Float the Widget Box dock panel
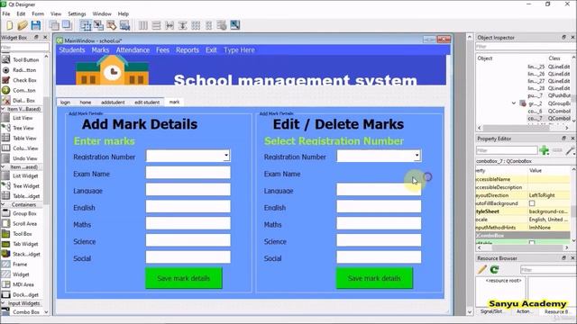 coord(36,38)
